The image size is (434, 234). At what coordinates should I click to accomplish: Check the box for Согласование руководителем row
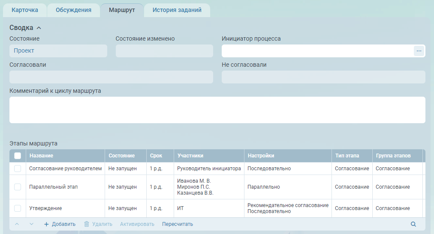18,169
